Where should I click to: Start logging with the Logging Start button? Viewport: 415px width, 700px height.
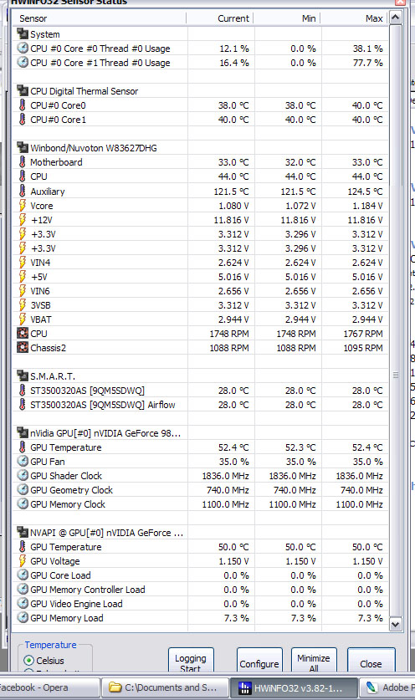(191, 662)
